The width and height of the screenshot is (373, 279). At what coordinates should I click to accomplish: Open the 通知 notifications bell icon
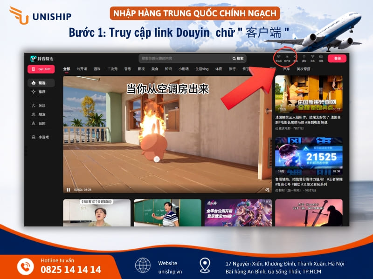[304, 58]
